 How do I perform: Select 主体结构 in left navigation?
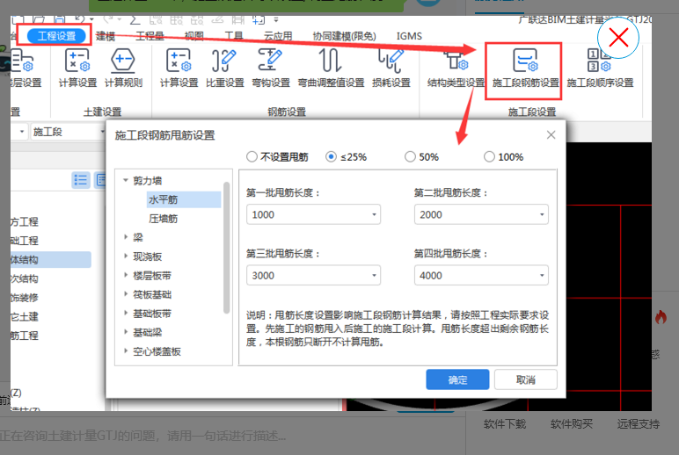[x=51, y=259]
